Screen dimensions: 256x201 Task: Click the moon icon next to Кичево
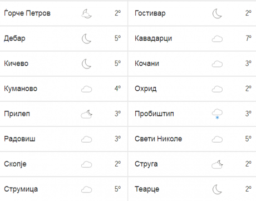pyautogui.click(x=87, y=64)
